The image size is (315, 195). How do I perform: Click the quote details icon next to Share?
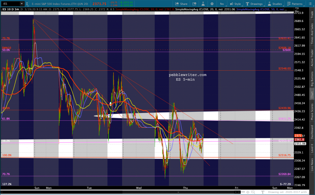click(x=194, y=4)
